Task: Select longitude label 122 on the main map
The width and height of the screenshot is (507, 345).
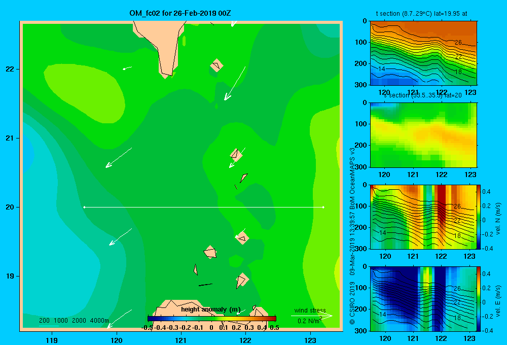Action: coord(245,340)
